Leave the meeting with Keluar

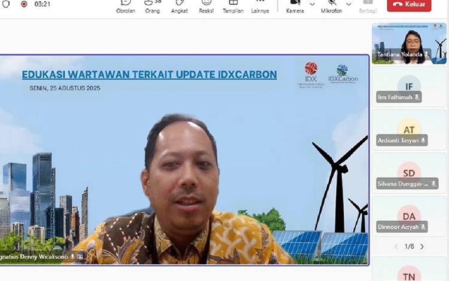click(409, 5)
